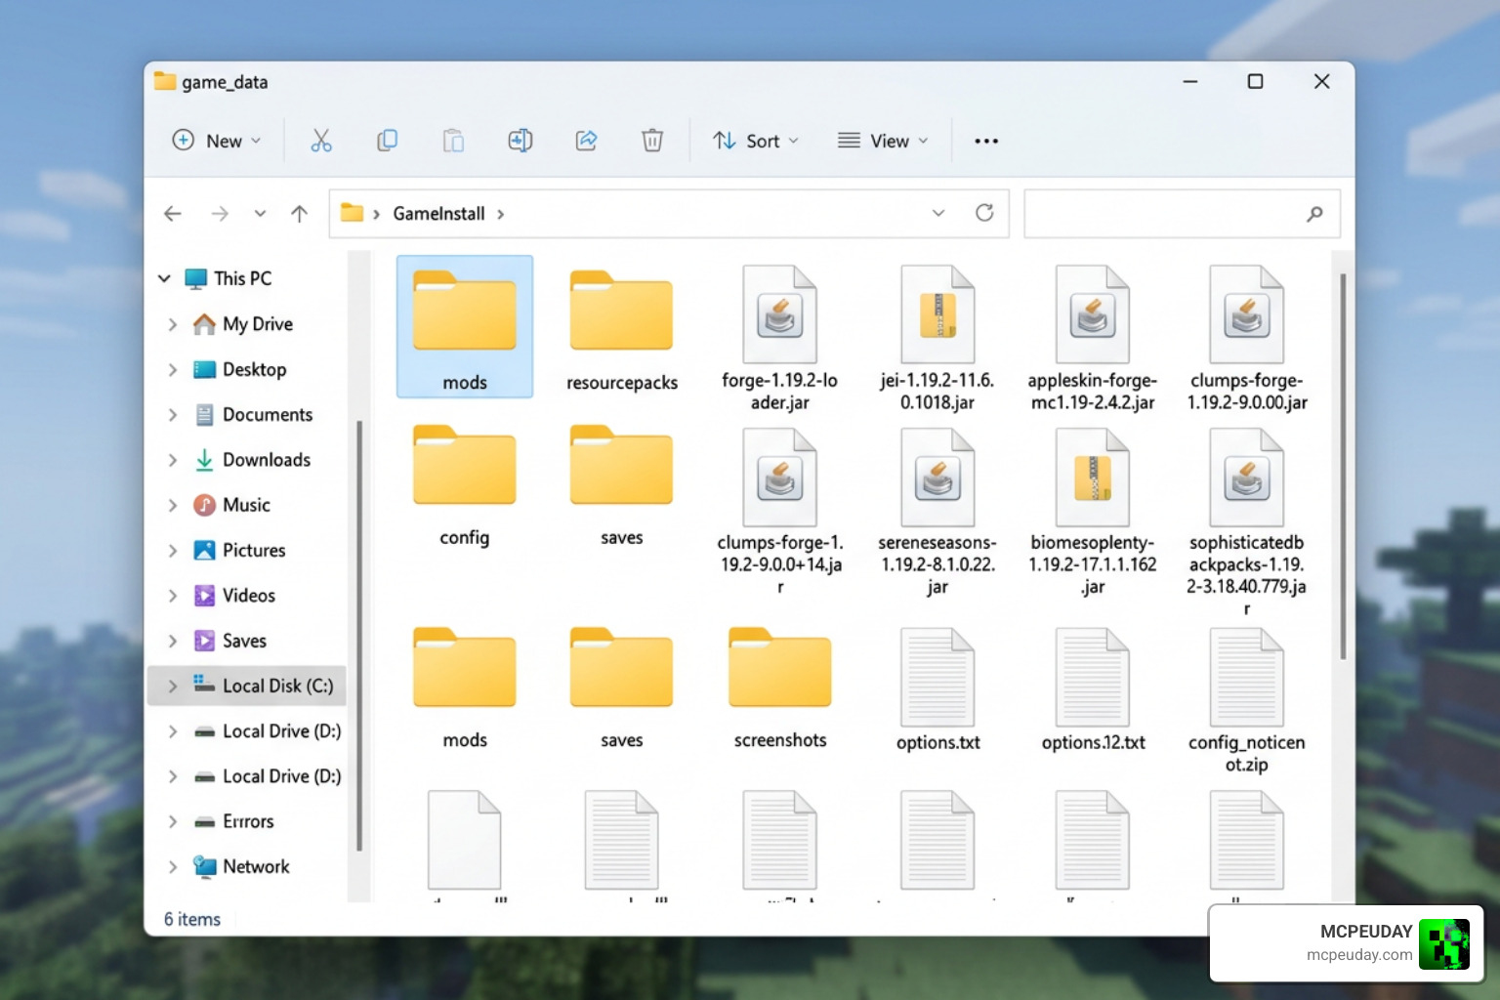Expand the Network tree node
This screenshot has height=1000, width=1500.
173,866
